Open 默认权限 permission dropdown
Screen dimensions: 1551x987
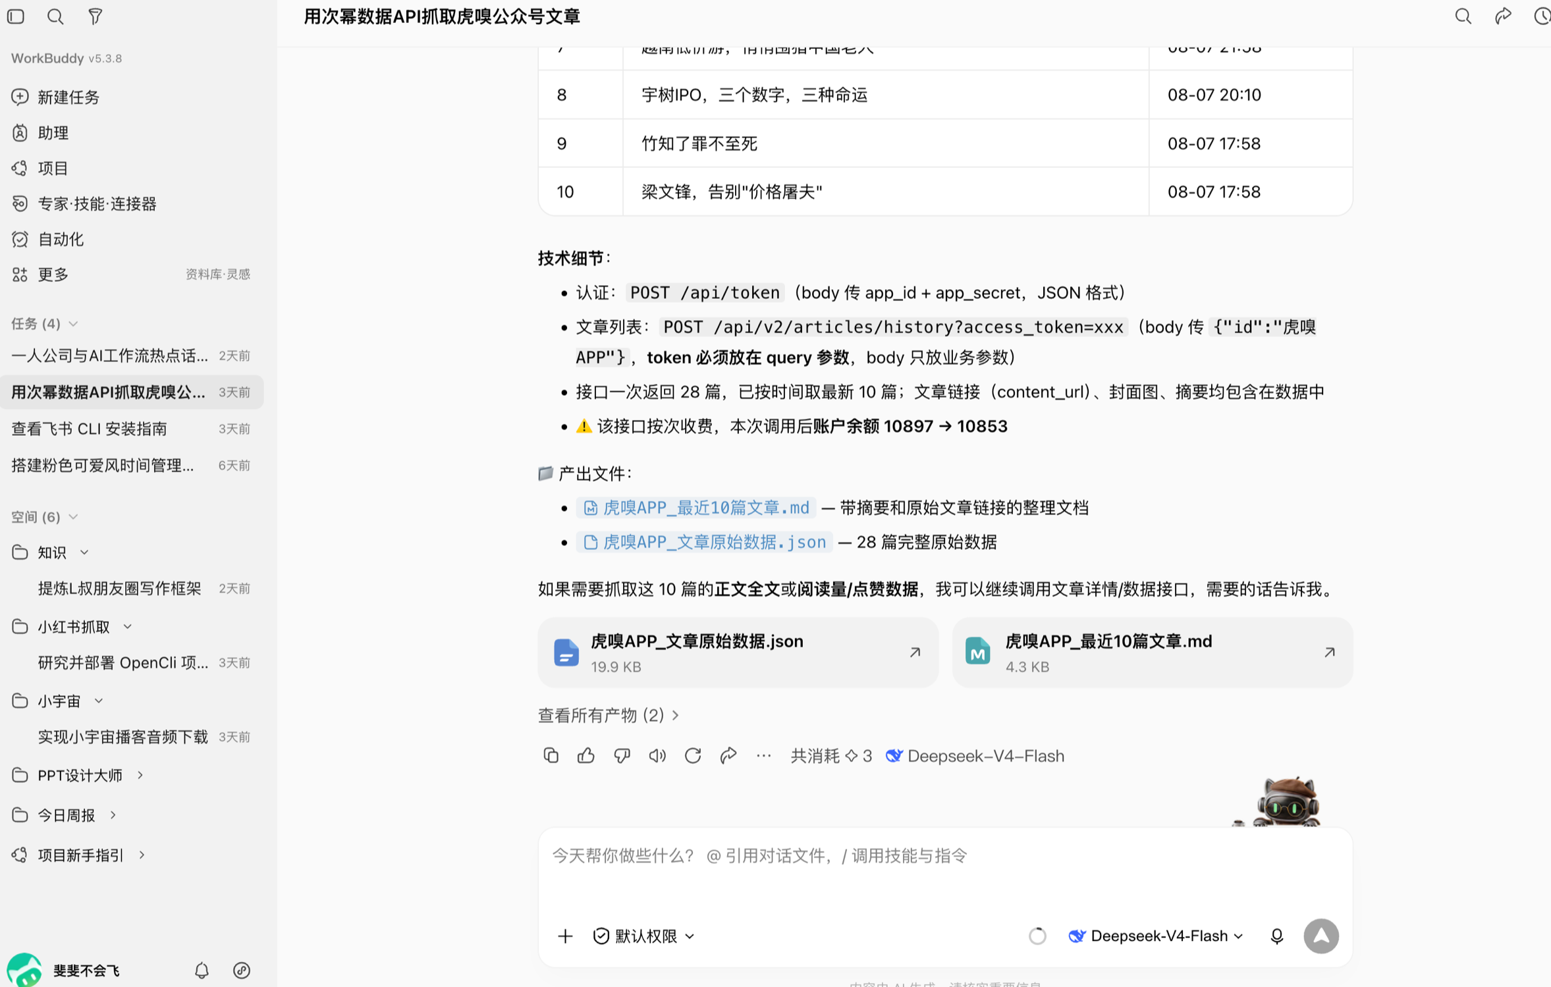coord(644,936)
